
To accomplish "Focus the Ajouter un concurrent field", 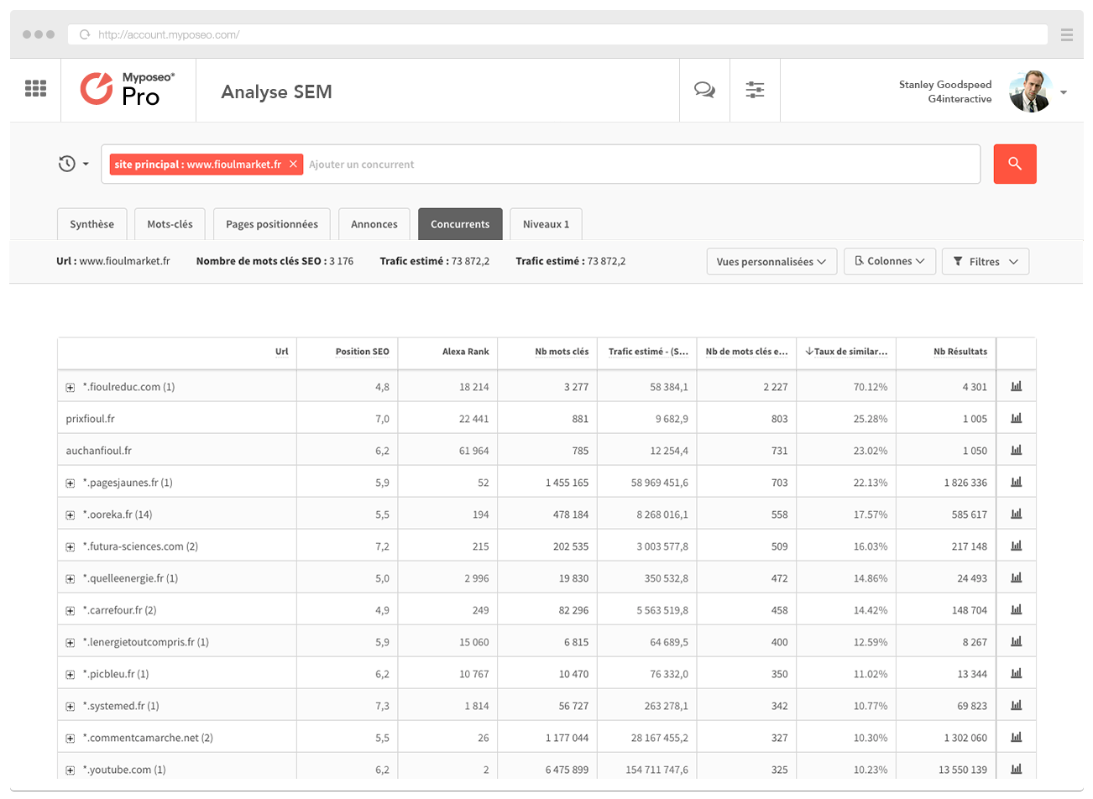I will [x=641, y=164].
